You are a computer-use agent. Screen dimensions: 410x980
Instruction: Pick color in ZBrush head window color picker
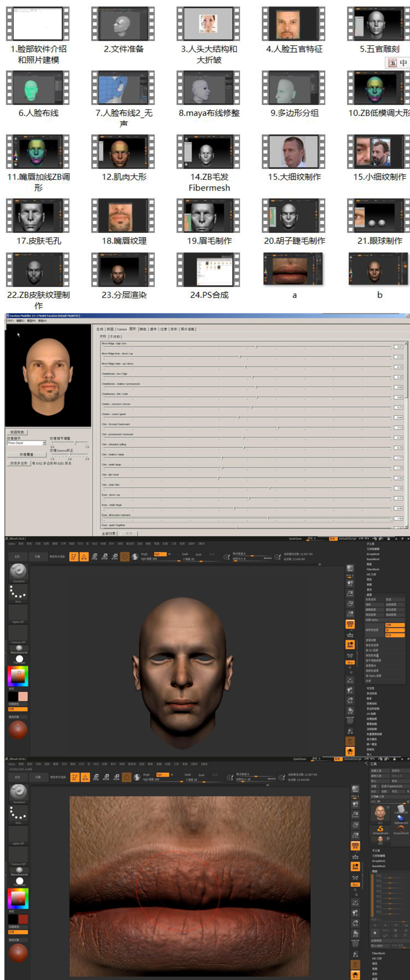(18, 676)
